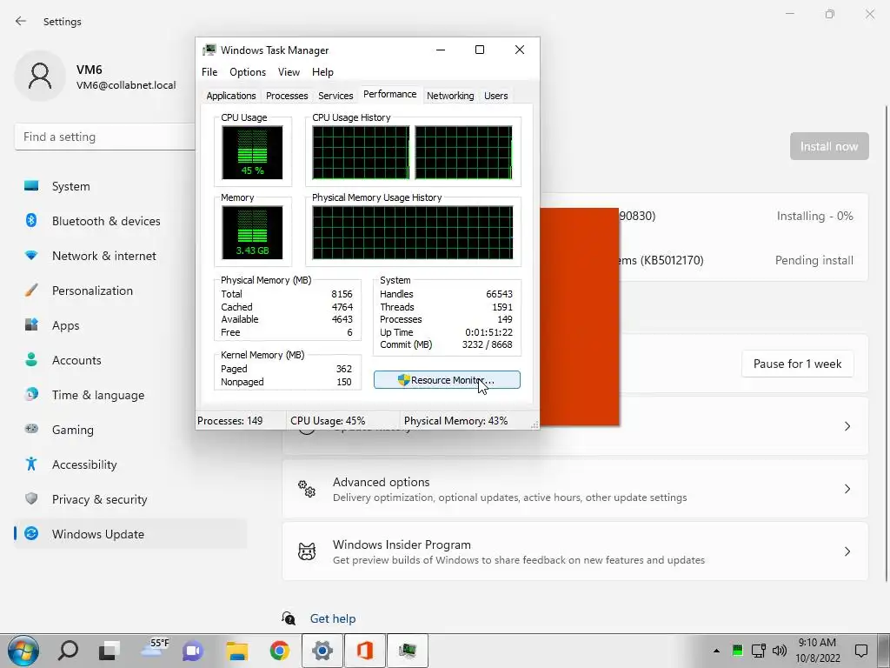Open the weather widget showing 55°F
The height and width of the screenshot is (668, 890).
click(x=155, y=648)
